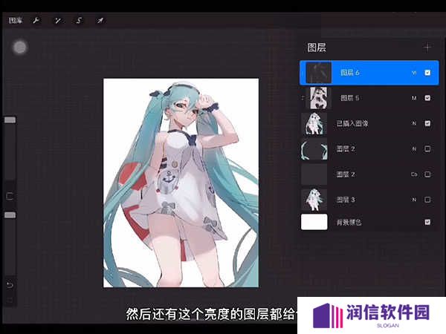Show the 图层 2 layer with N mode
This screenshot has width=446, height=334.
[x=427, y=149]
